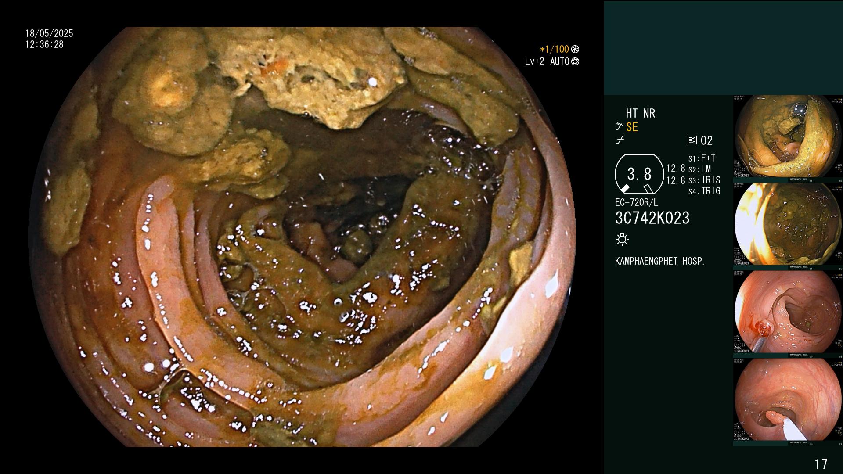843x474 pixels.
Task: Open the second thumbnail with bright glare
Action: click(788, 224)
